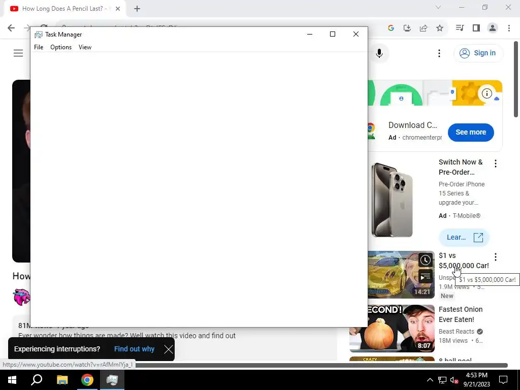Screen dimensions: 520x390
Task: Bookmark this page with the star icon
Action: [x=440, y=28]
